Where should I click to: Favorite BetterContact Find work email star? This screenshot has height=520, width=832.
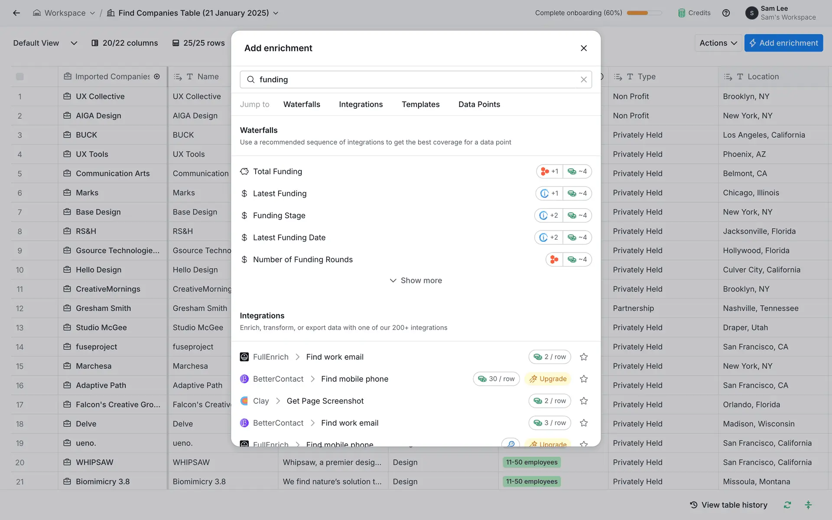(x=583, y=423)
